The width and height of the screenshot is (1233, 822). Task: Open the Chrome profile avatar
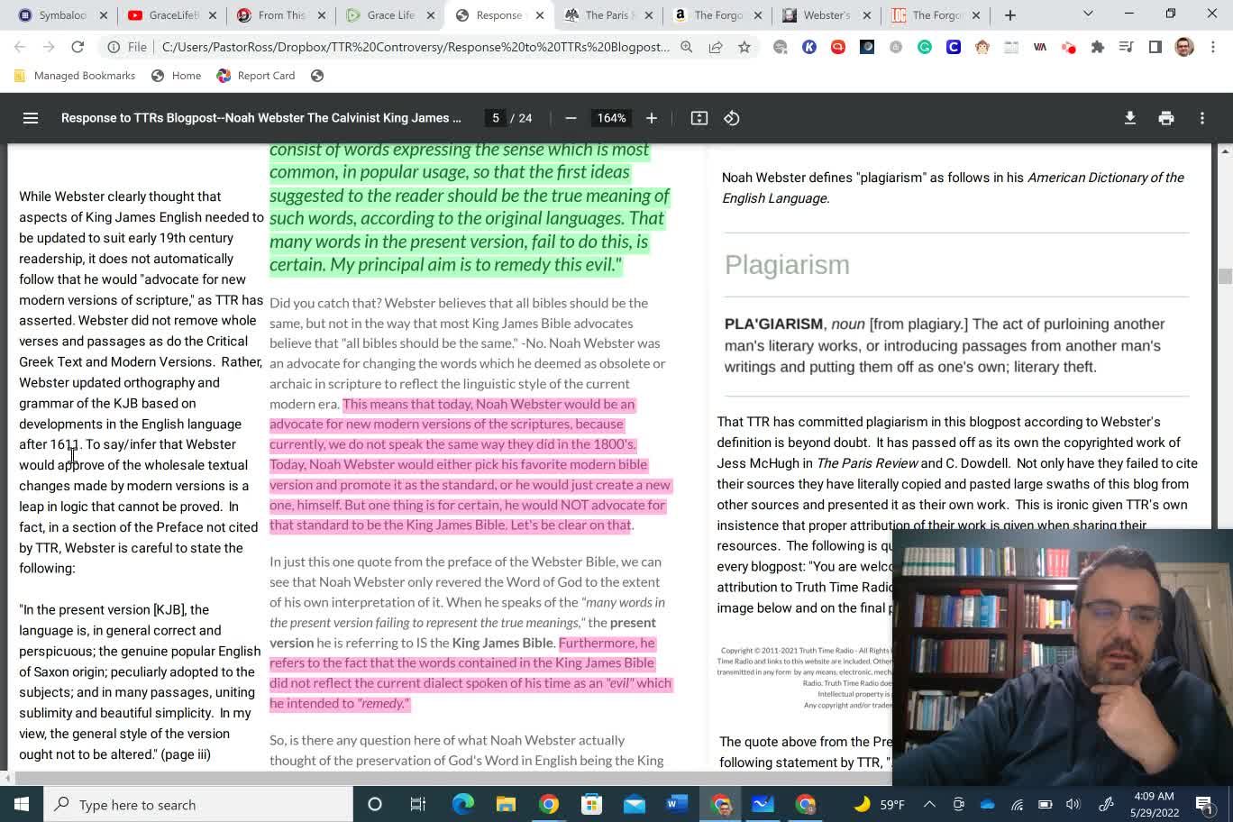(x=1184, y=47)
